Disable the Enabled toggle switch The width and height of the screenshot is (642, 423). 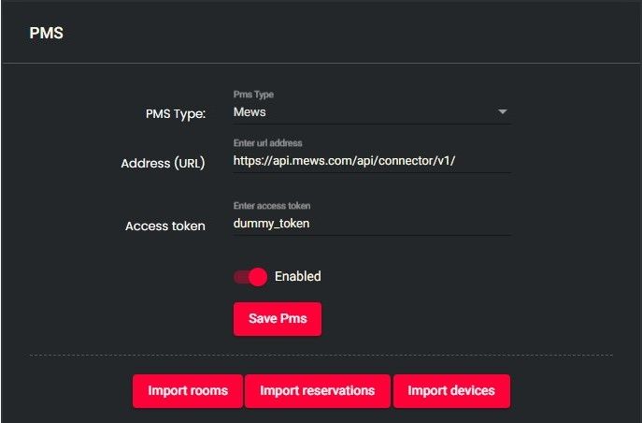(250, 277)
